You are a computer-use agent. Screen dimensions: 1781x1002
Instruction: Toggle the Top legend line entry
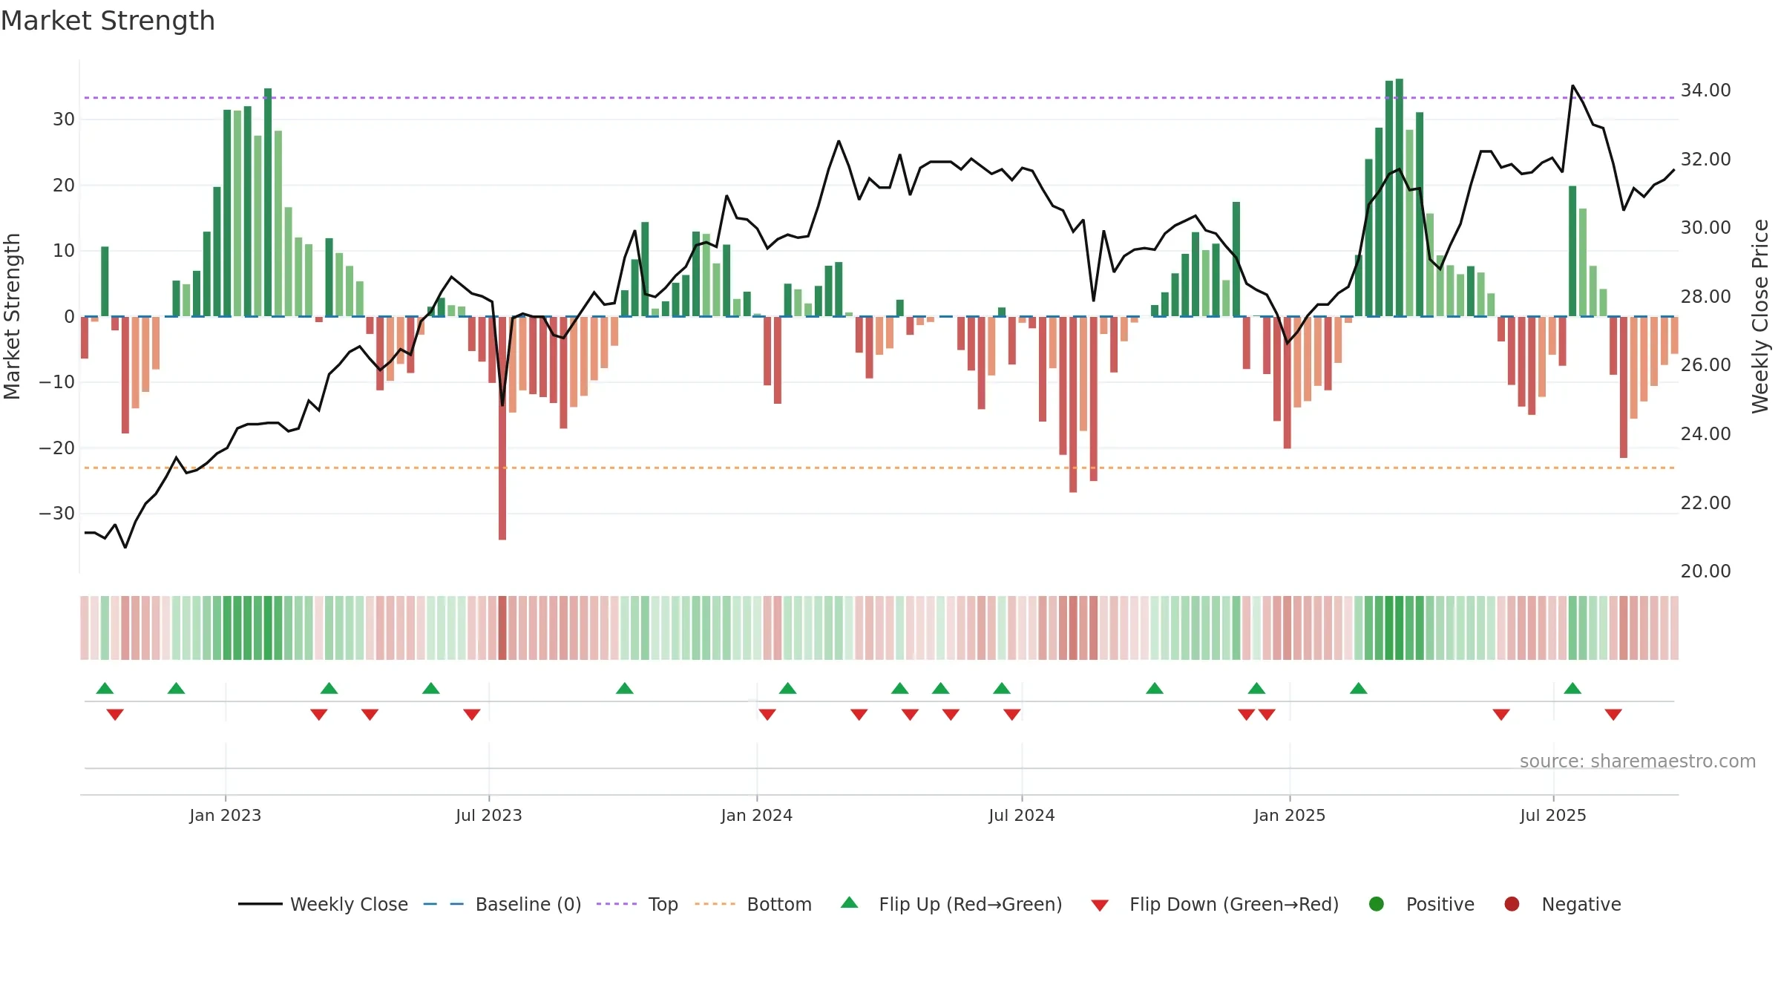point(637,904)
